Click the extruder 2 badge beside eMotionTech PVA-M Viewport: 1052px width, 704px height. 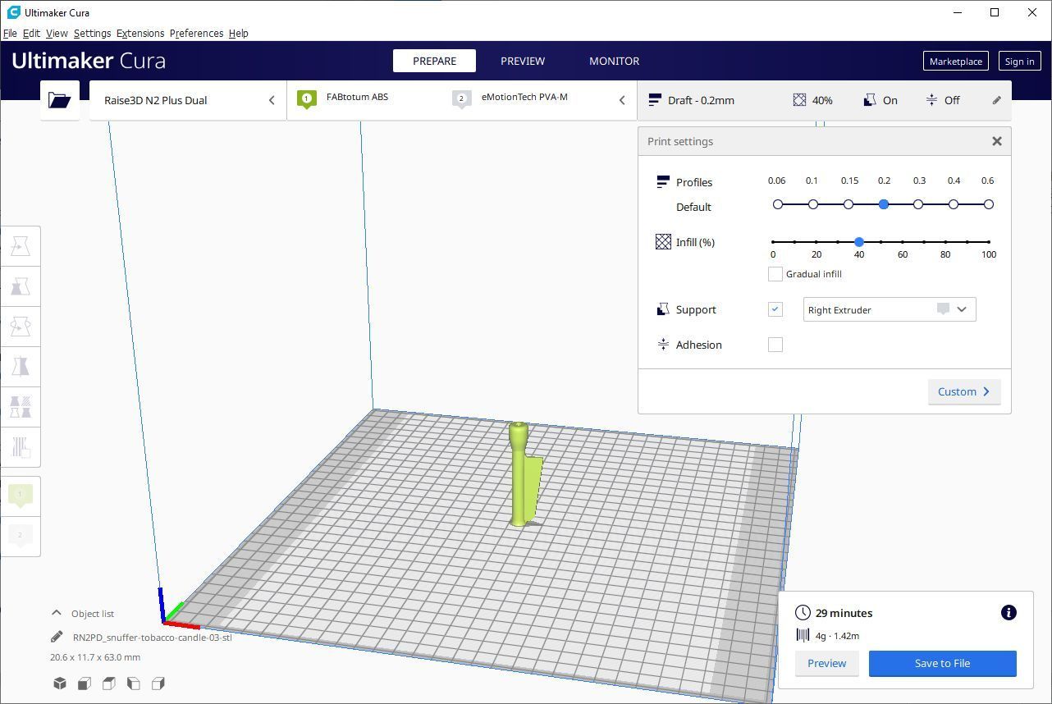tap(461, 99)
